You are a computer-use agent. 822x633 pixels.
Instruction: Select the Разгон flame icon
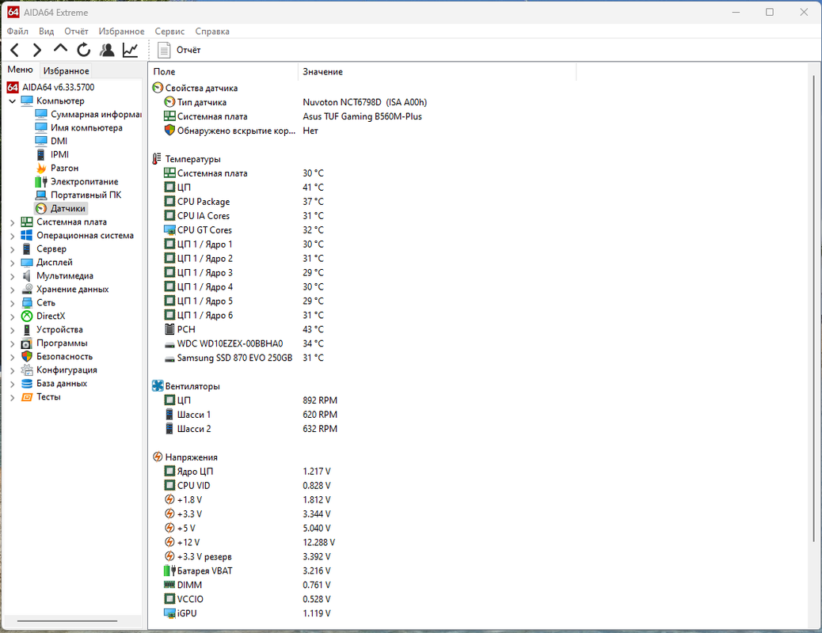(41, 169)
